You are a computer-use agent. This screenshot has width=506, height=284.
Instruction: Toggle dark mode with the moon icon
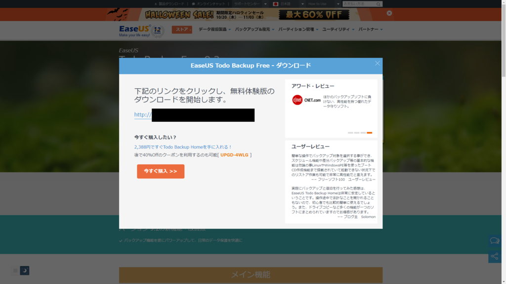[25, 271]
